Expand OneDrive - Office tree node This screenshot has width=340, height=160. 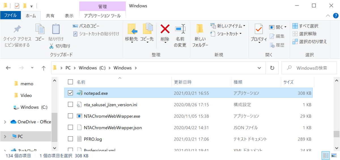5,122
